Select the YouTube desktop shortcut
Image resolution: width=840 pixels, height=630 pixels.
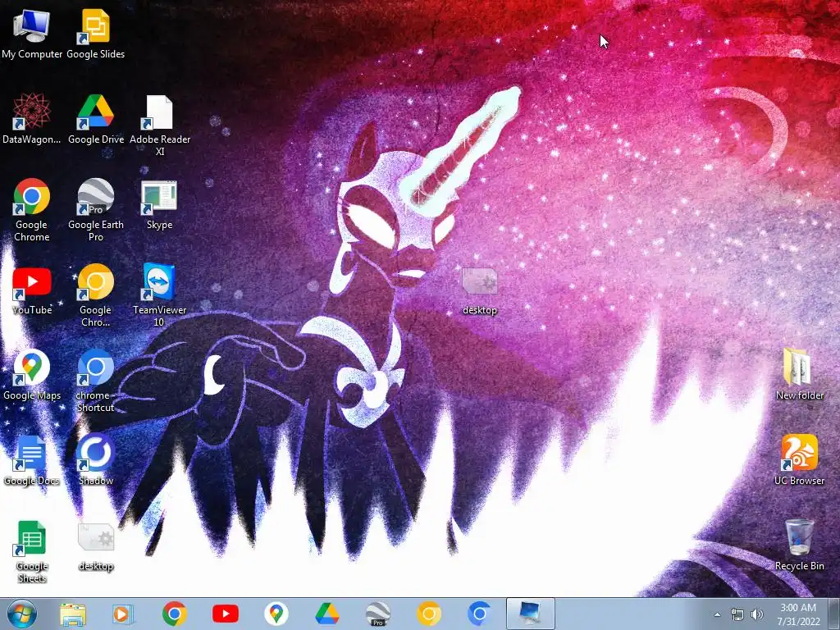click(x=32, y=290)
